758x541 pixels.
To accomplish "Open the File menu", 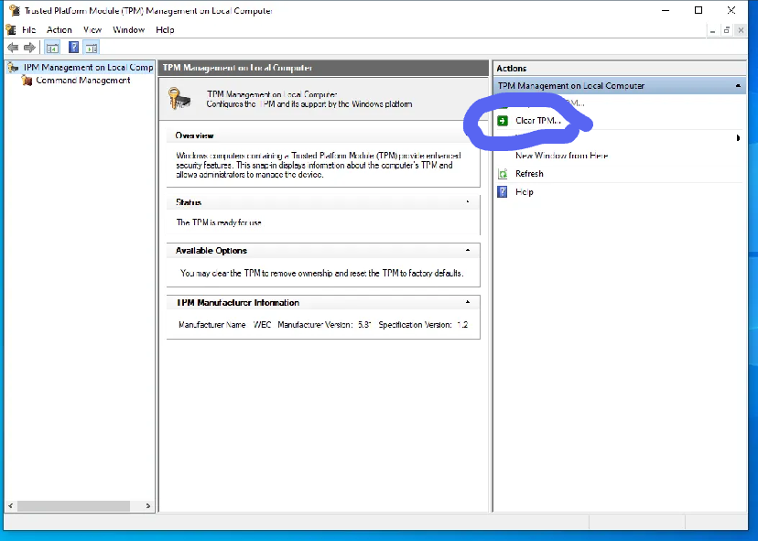I will [29, 29].
